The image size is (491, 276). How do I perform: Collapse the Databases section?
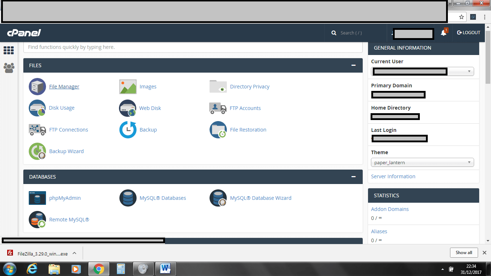pos(353,177)
